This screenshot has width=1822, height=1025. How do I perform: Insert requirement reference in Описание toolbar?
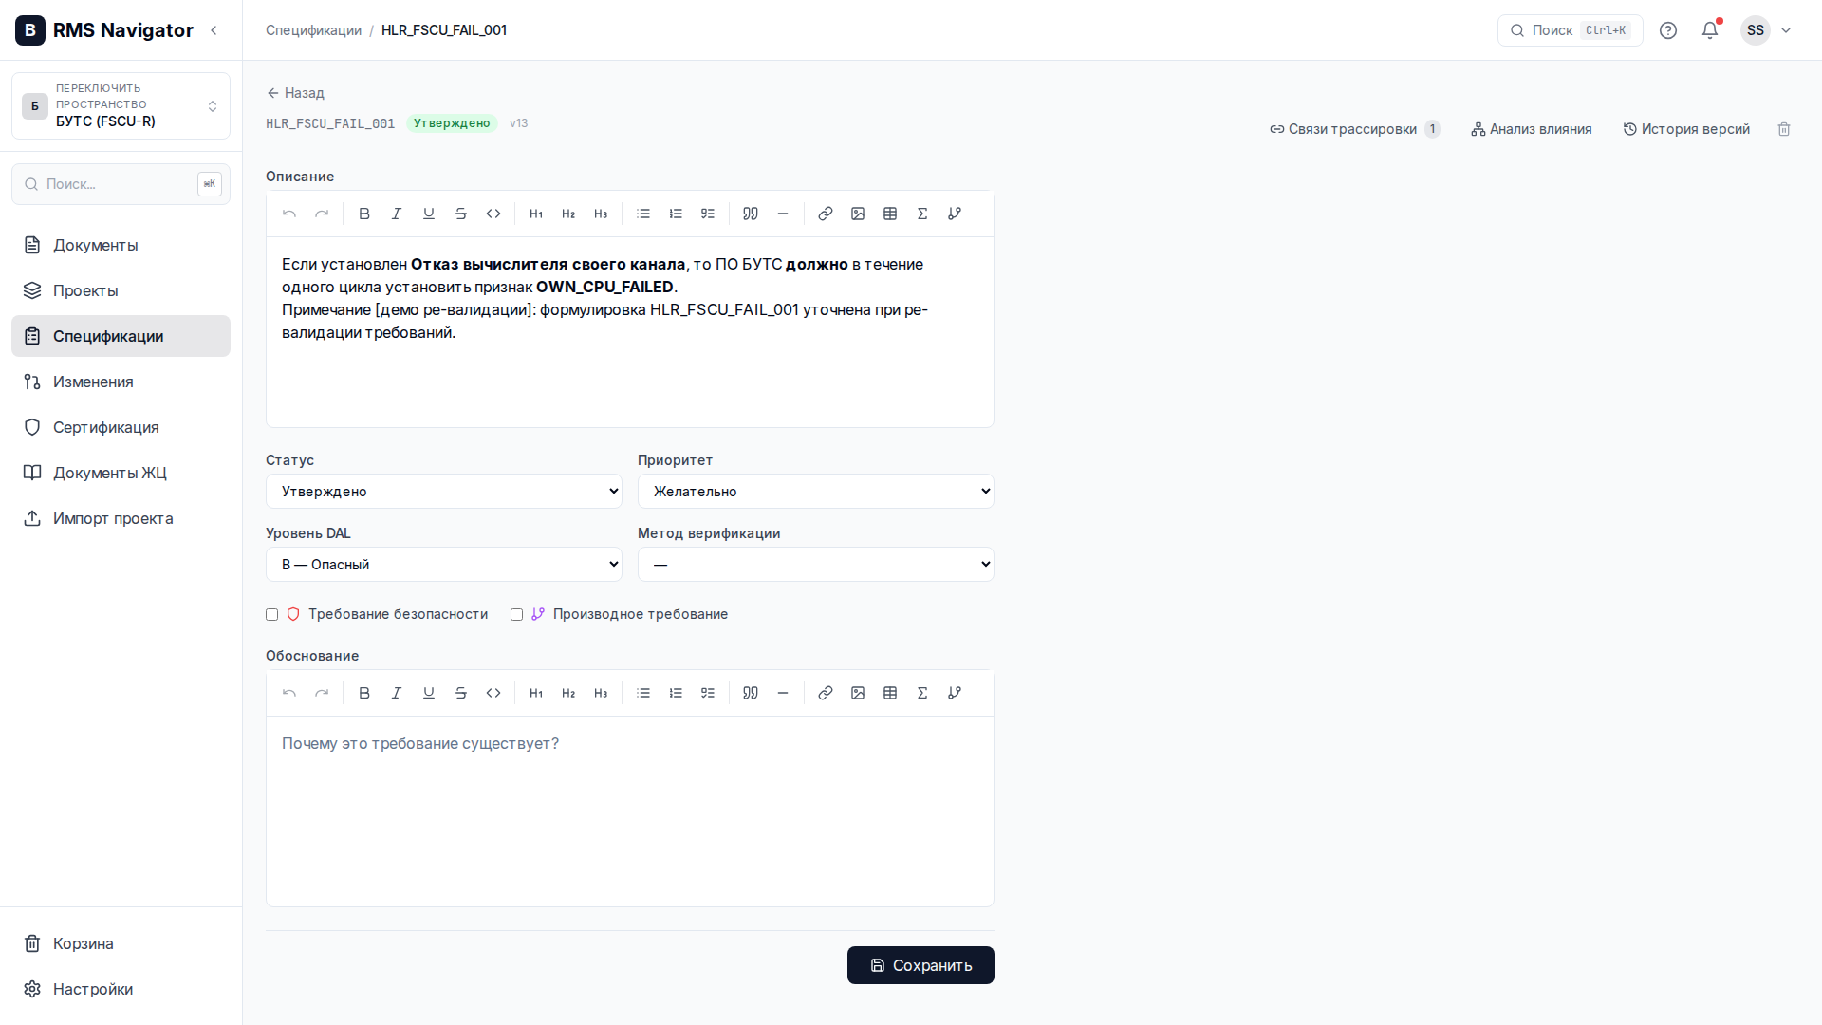click(x=955, y=214)
